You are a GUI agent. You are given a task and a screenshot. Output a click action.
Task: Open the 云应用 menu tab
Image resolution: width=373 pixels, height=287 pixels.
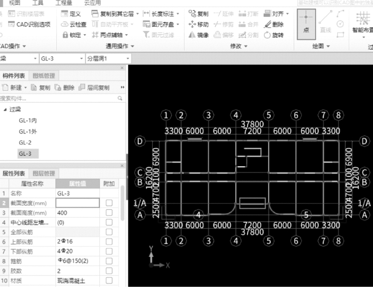tap(93, 3)
